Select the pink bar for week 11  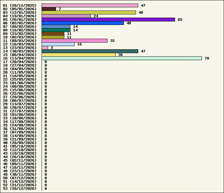[74, 41]
